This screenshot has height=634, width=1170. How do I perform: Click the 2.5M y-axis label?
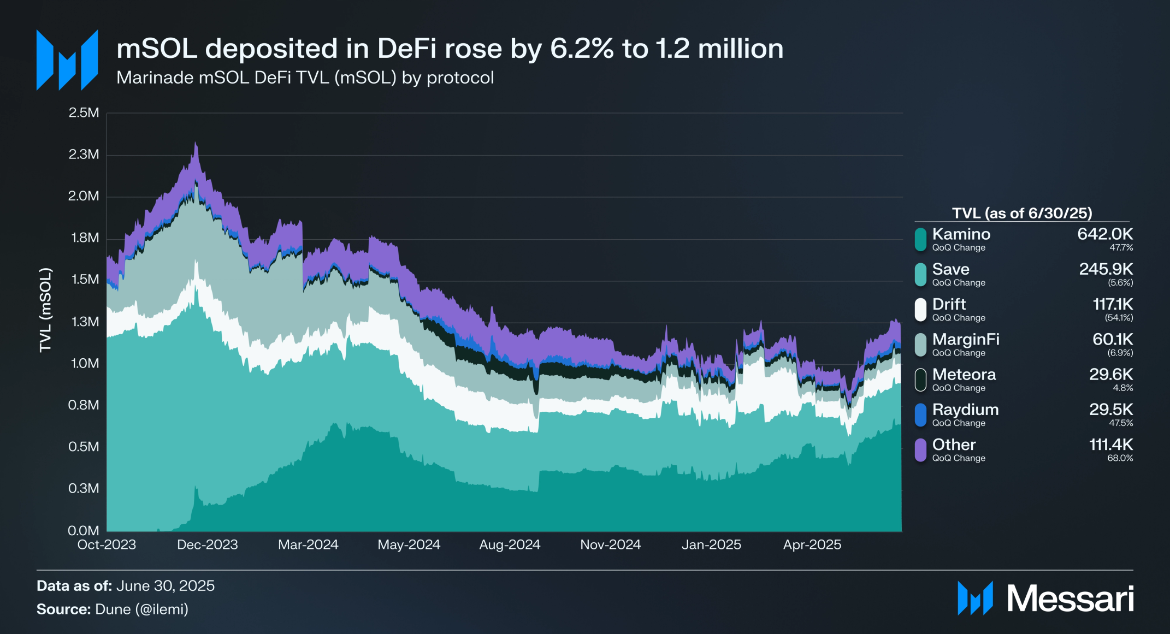pos(84,113)
